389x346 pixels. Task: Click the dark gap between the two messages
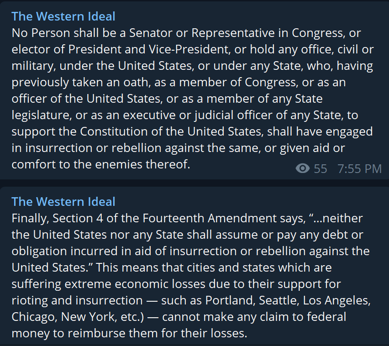point(194,183)
